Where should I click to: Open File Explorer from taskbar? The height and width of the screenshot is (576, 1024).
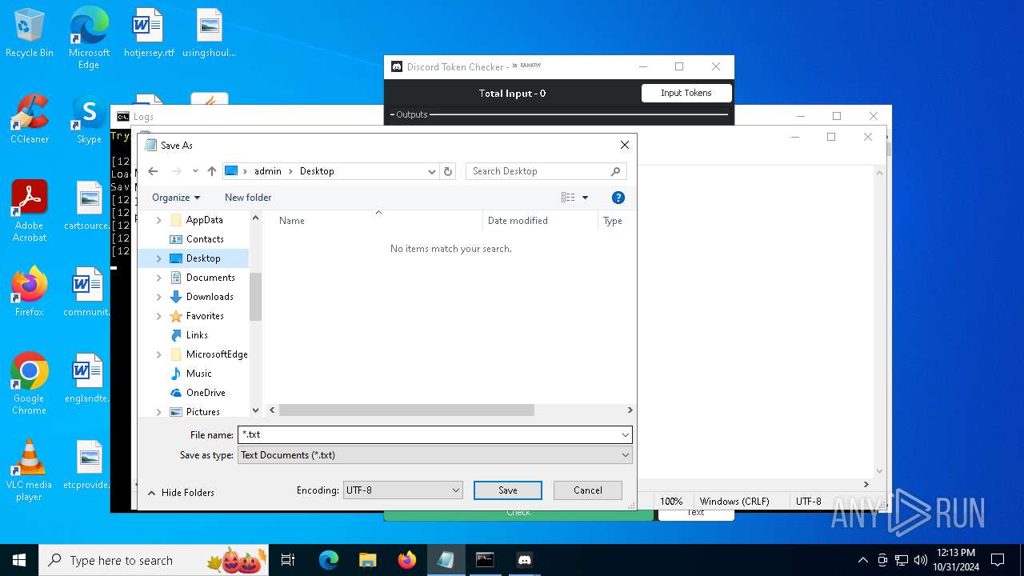(x=367, y=560)
